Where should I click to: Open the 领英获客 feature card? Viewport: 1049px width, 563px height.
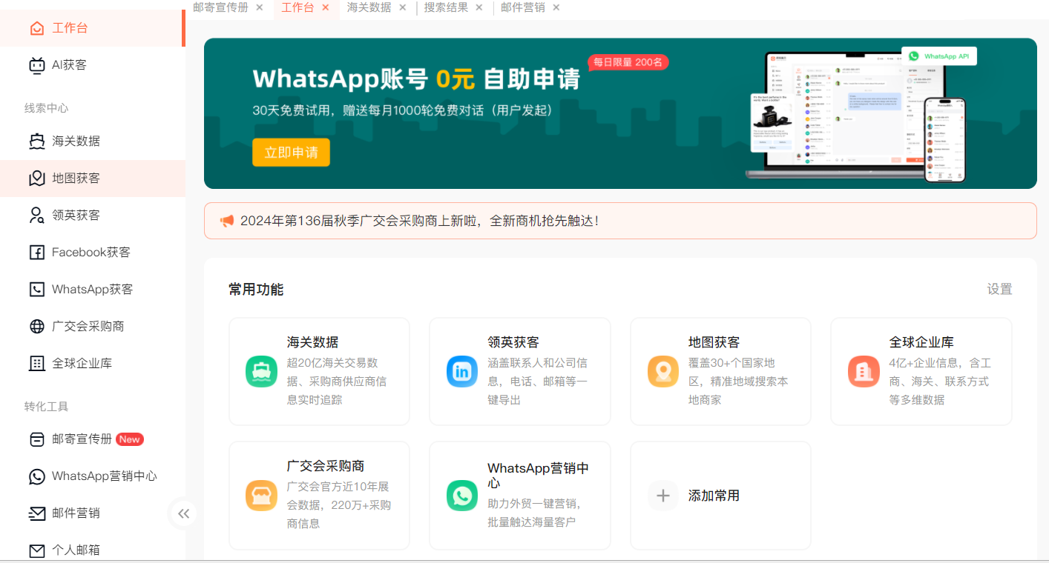pyautogui.click(x=519, y=371)
